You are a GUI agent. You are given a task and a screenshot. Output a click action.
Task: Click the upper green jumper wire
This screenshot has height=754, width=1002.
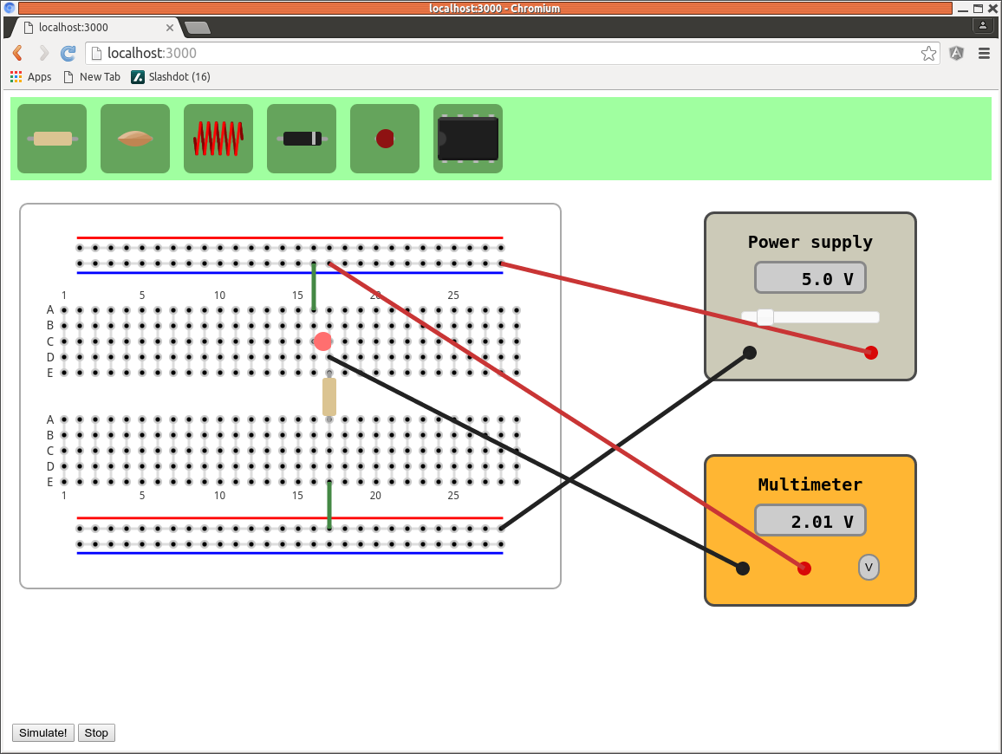(x=314, y=287)
